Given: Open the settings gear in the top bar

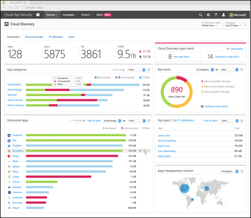Looking at the screenshot, I should pos(208,14).
